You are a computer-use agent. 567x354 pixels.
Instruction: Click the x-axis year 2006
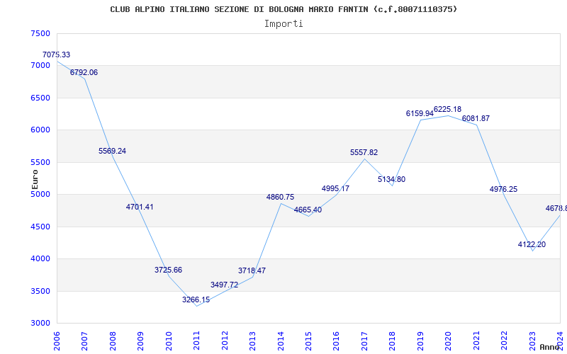pos(57,341)
